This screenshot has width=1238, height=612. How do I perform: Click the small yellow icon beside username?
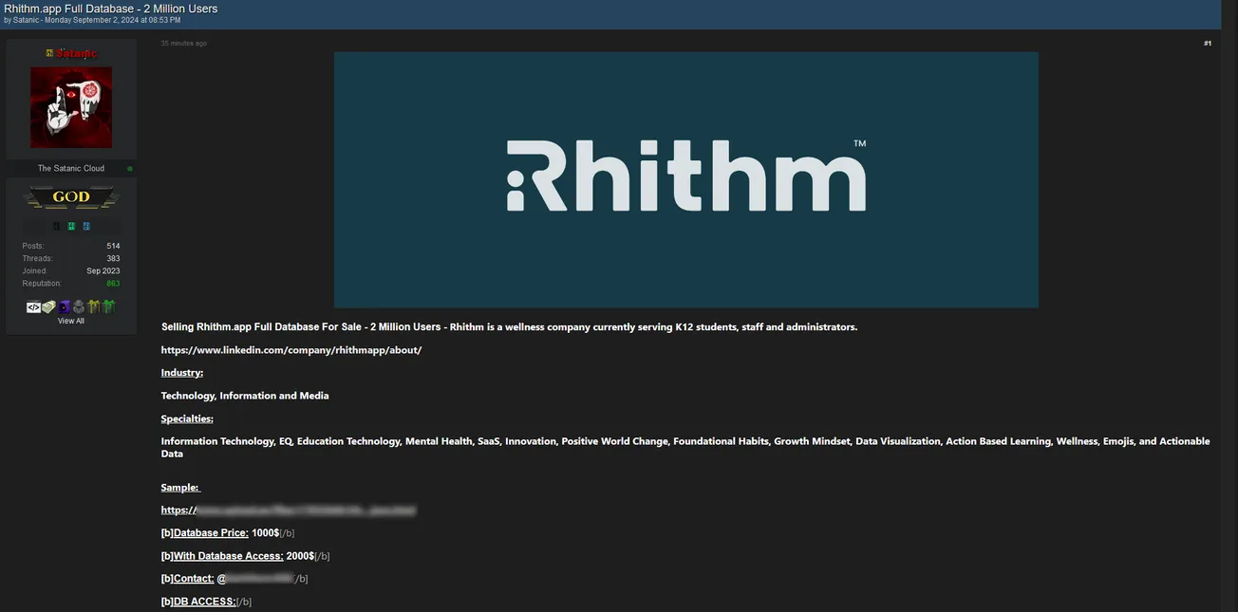49,53
